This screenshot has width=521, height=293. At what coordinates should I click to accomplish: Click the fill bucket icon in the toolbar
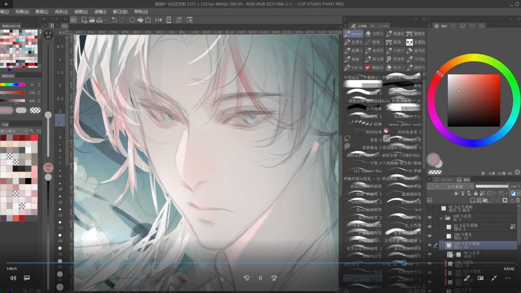pos(140,20)
